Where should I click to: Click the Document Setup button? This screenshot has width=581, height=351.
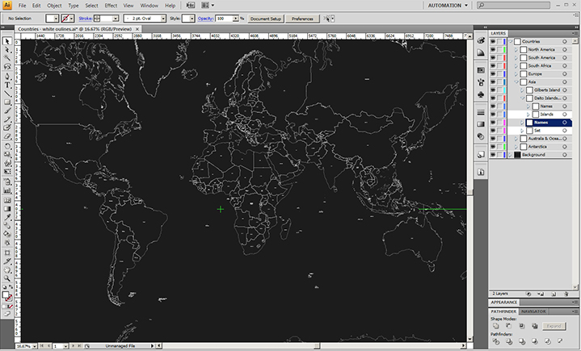click(265, 18)
